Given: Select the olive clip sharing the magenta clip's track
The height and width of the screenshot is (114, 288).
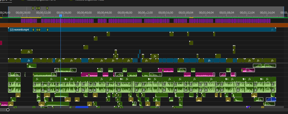Looking at the screenshot, I should [x=191, y=43].
